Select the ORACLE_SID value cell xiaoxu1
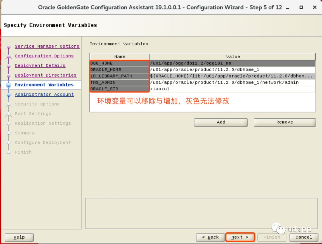322x244 pixels. coord(232,89)
